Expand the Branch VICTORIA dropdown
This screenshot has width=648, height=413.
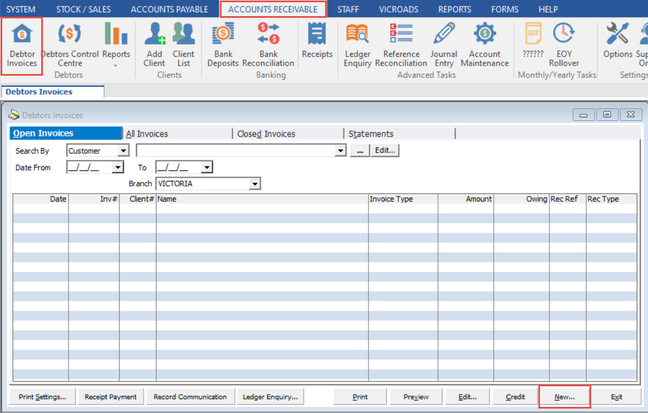pyautogui.click(x=255, y=184)
